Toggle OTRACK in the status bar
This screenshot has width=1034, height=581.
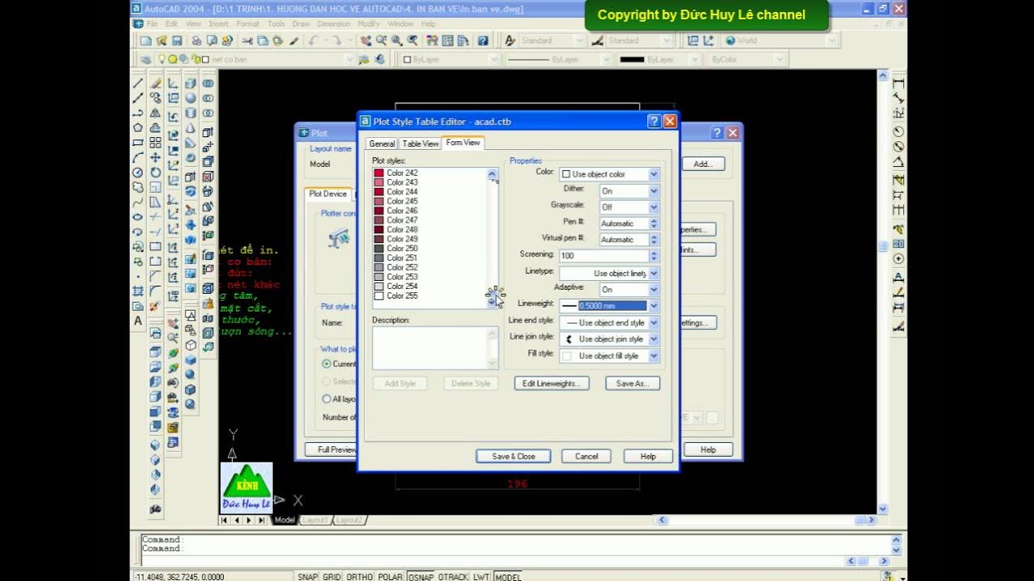point(453,576)
